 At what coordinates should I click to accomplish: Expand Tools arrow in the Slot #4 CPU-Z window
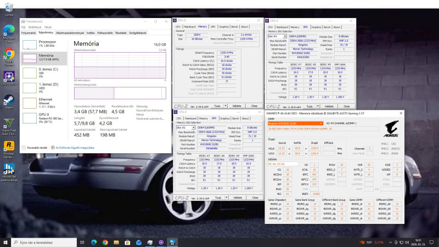pyautogui.click(x=318, y=106)
